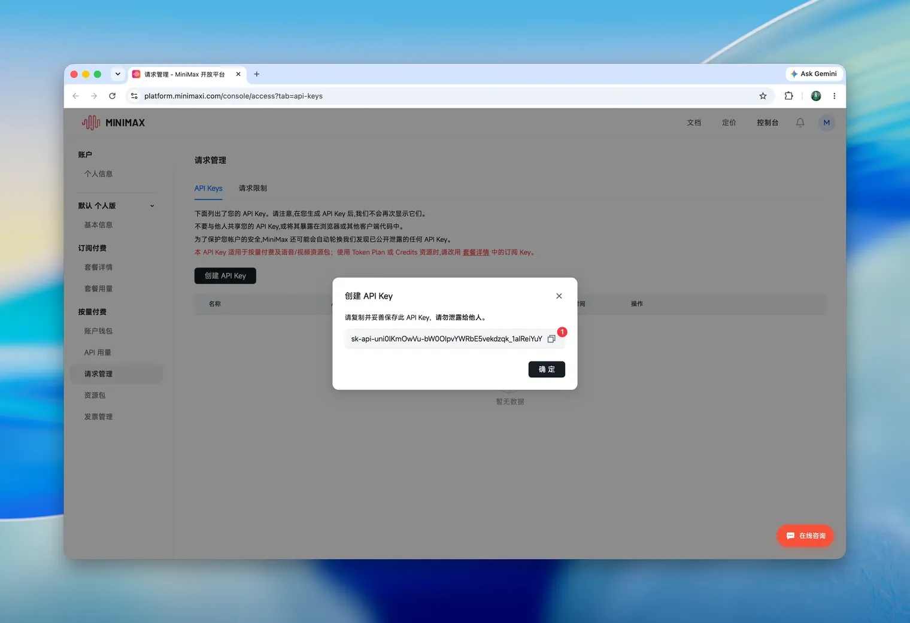Copy the generated API key

point(551,339)
